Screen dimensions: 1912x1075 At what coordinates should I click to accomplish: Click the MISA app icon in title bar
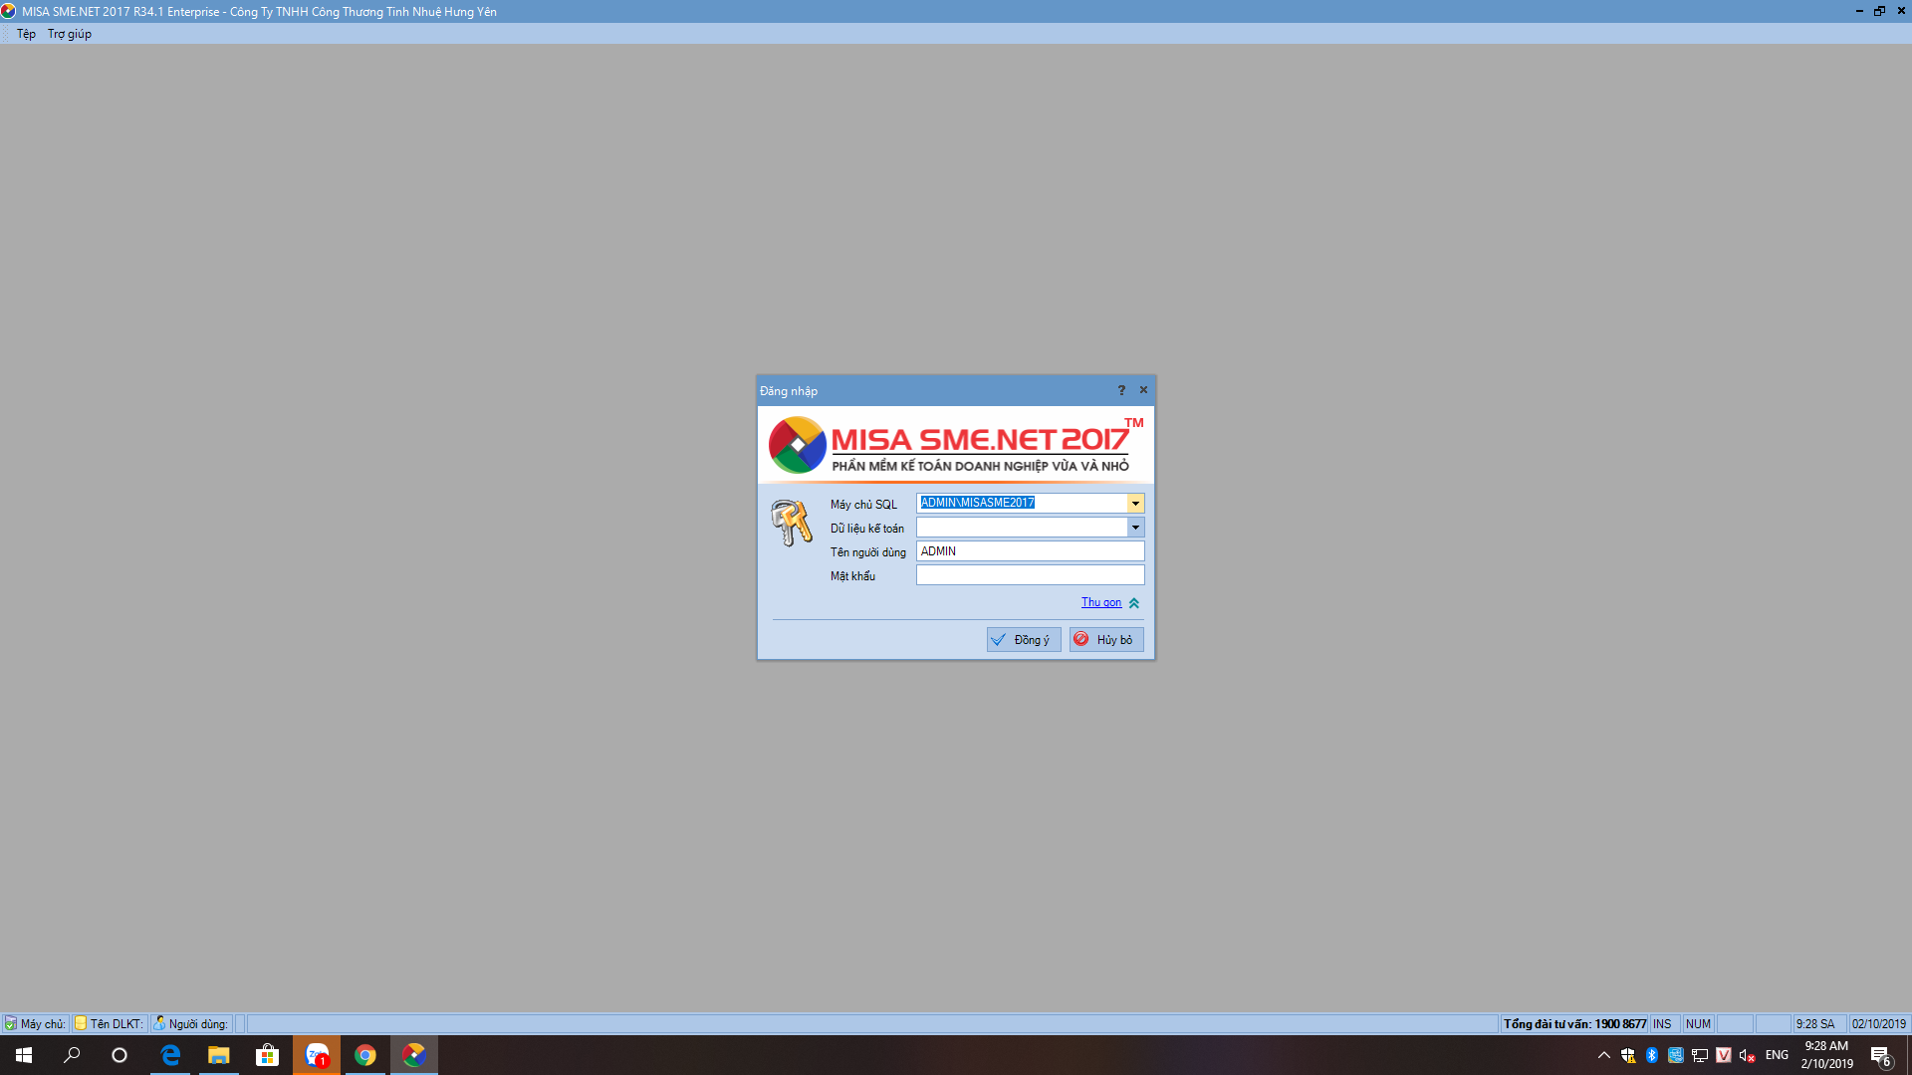pyautogui.click(x=9, y=11)
